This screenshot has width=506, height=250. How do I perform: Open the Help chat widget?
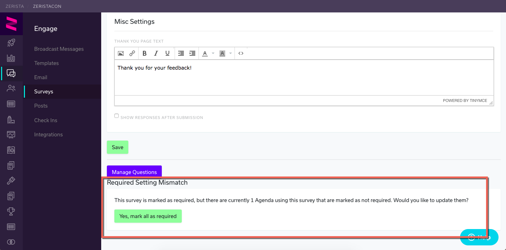479,237
